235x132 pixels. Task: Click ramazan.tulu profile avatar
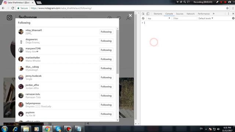pos(21,96)
